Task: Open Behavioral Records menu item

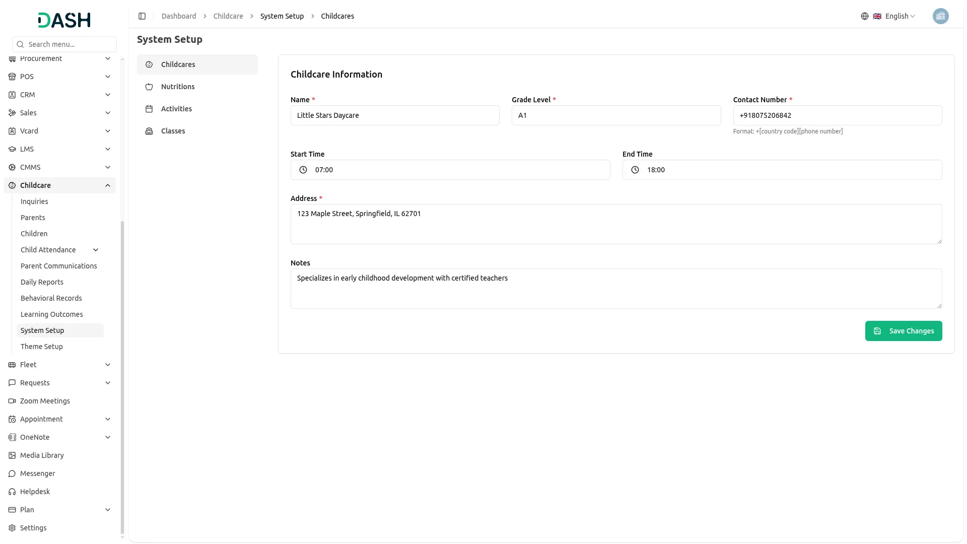Action: tap(51, 298)
